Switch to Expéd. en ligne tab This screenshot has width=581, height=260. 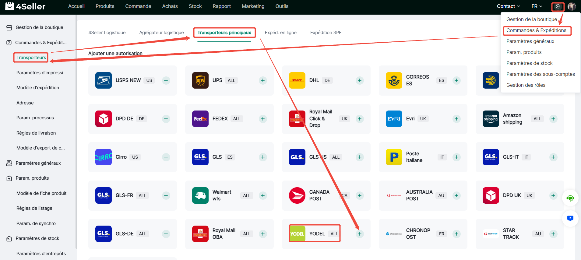point(281,33)
